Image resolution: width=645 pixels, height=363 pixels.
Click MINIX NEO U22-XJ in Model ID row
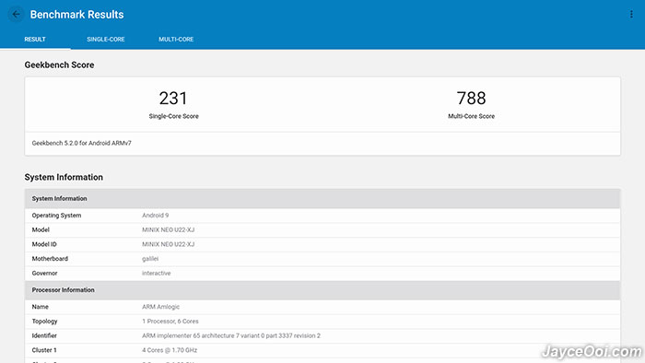[169, 244]
